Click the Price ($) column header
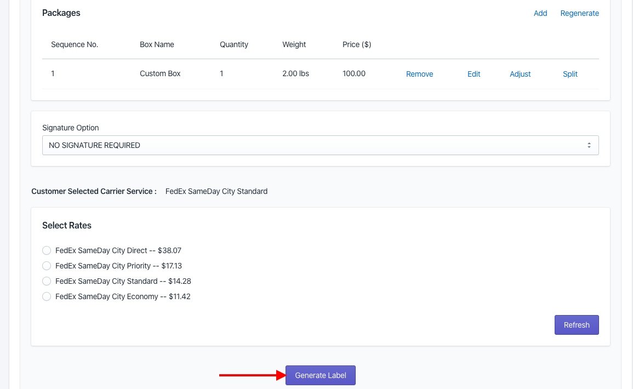This screenshot has height=389, width=633. click(x=356, y=44)
